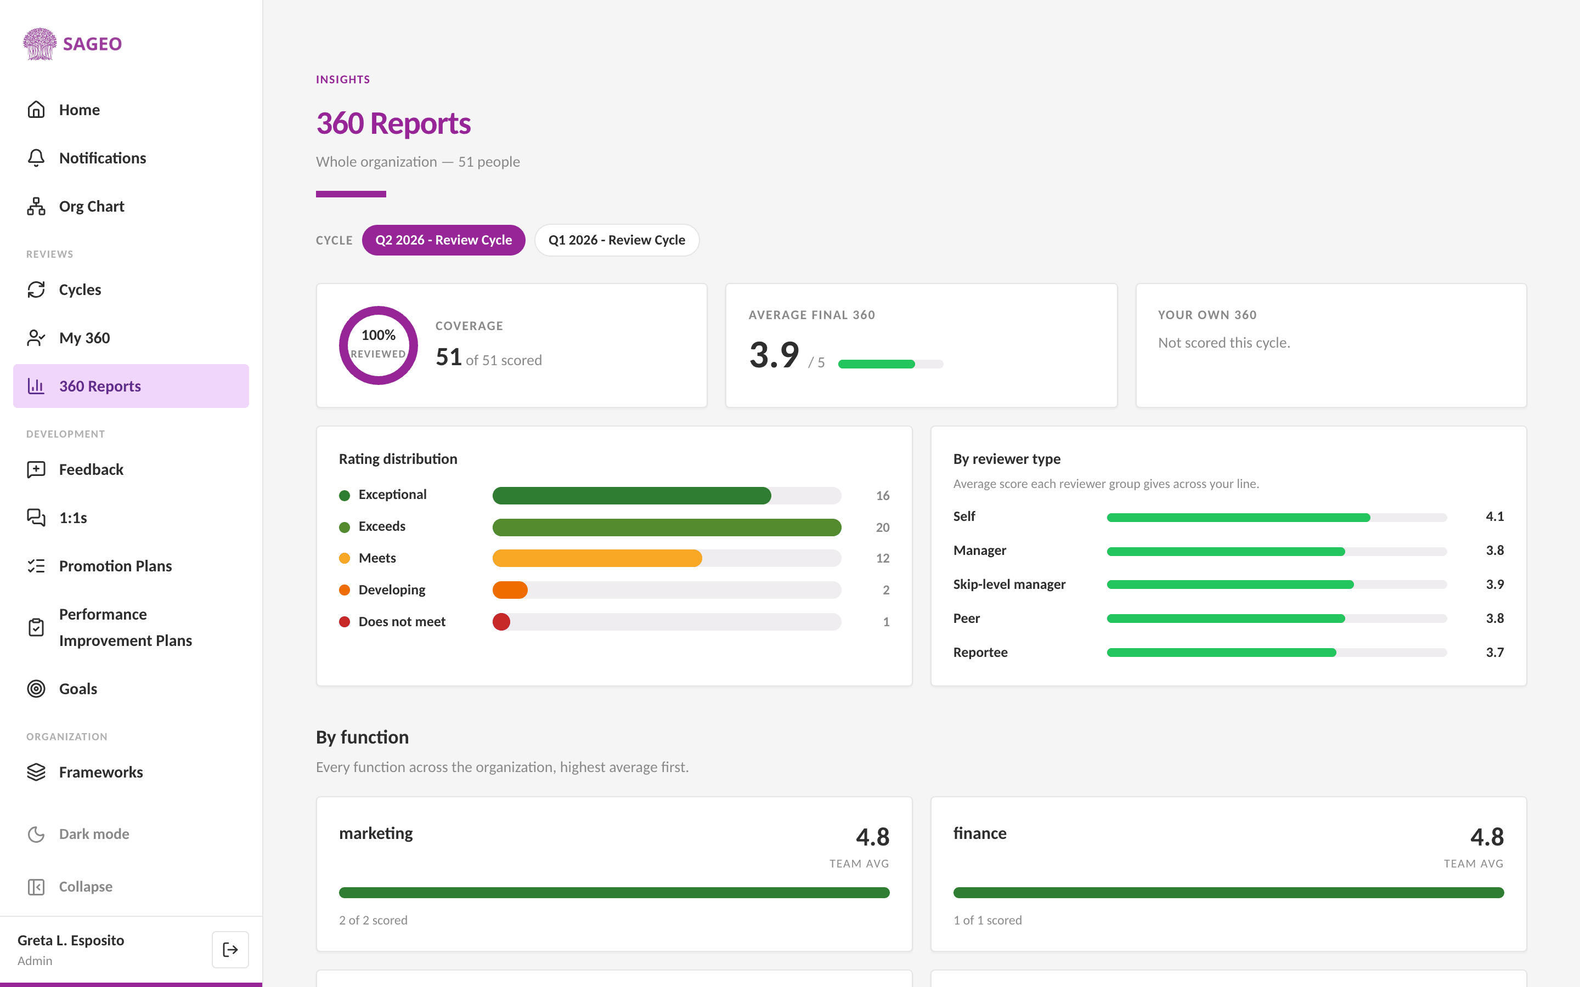Go to Org Chart

point(131,206)
